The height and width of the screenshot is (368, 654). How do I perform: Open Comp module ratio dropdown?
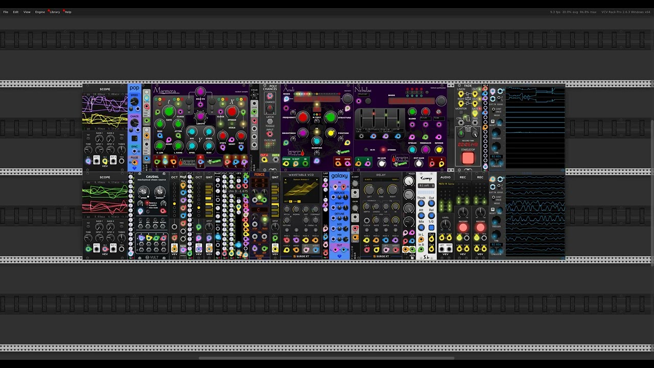(426, 185)
